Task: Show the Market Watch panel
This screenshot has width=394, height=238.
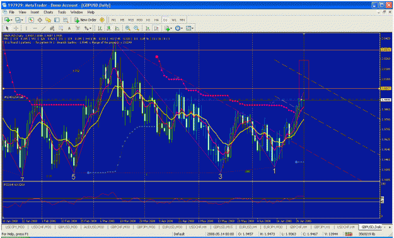Action: [x=31, y=20]
